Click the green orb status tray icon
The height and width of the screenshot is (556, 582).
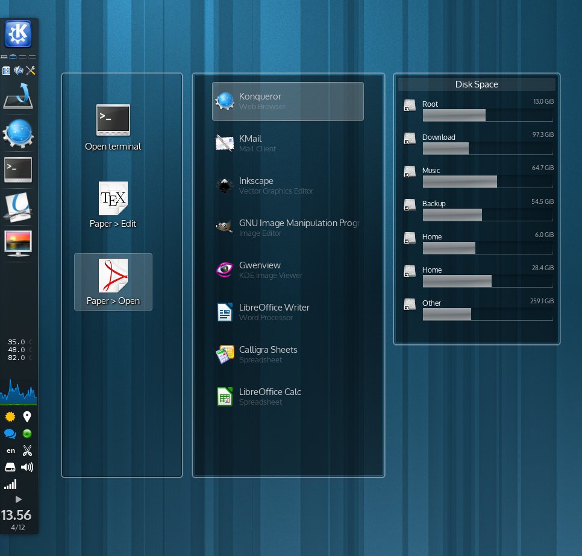[27, 434]
